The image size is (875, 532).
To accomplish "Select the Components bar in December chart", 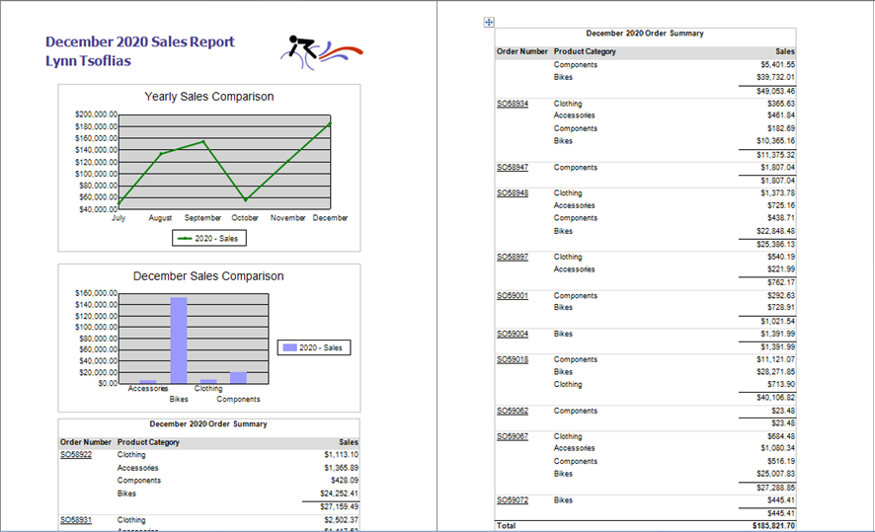I will [238, 377].
